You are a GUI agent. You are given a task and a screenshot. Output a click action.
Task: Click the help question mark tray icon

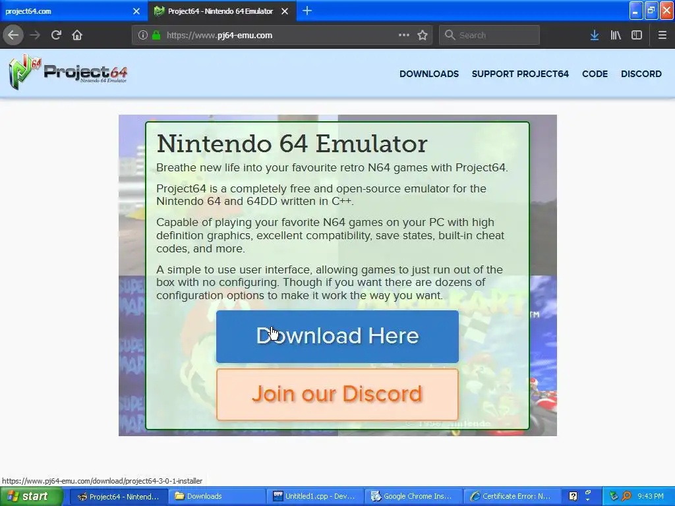[x=573, y=496]
